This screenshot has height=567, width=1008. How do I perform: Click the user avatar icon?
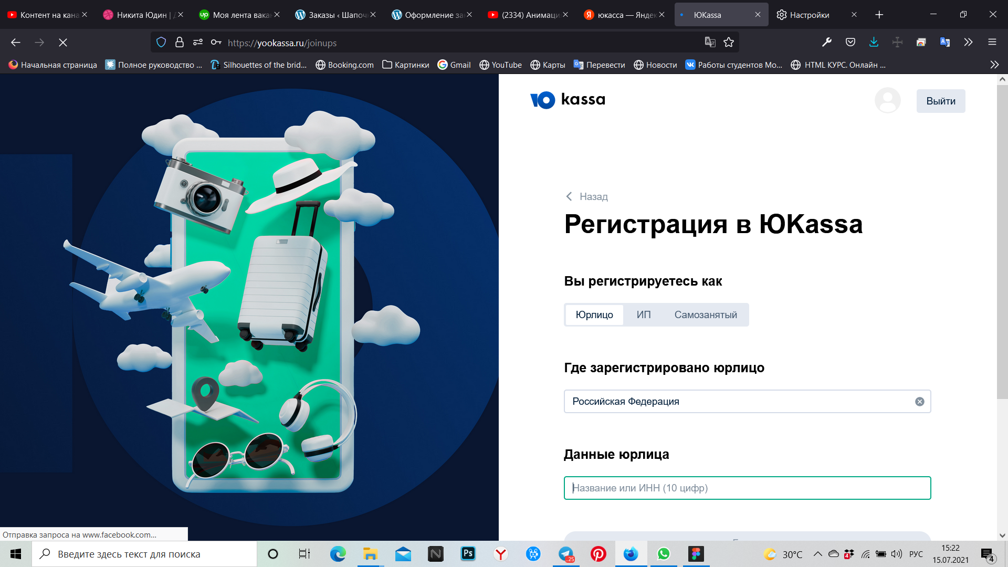pyautogui.click(x=887, y=100)
